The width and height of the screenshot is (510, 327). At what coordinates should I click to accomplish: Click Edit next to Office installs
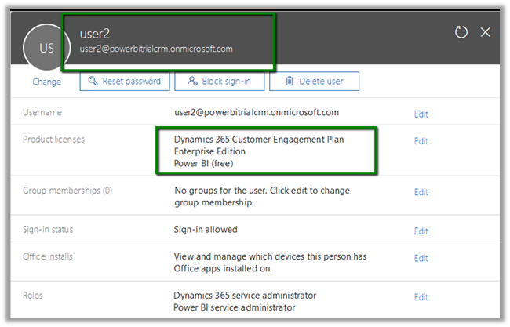tap(421, 258)
